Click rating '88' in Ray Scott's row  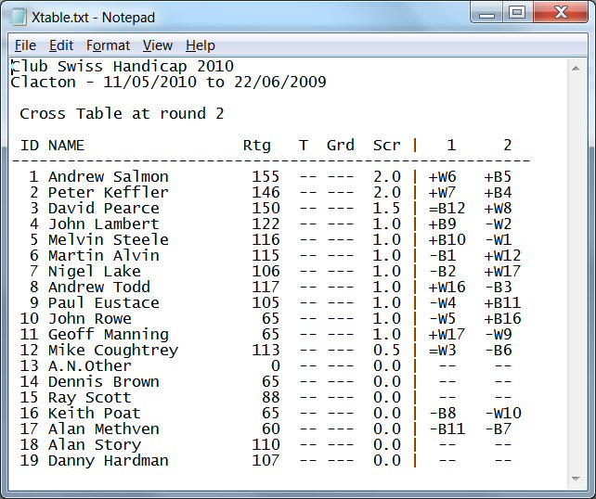pos(270,397)
